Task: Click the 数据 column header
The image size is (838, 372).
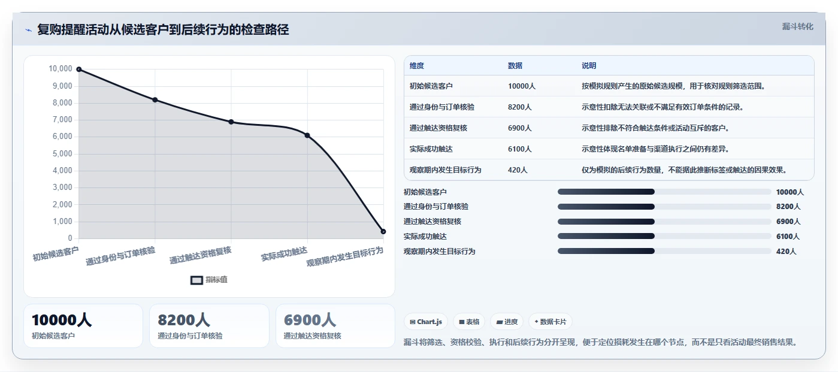Action: point(515,66)
